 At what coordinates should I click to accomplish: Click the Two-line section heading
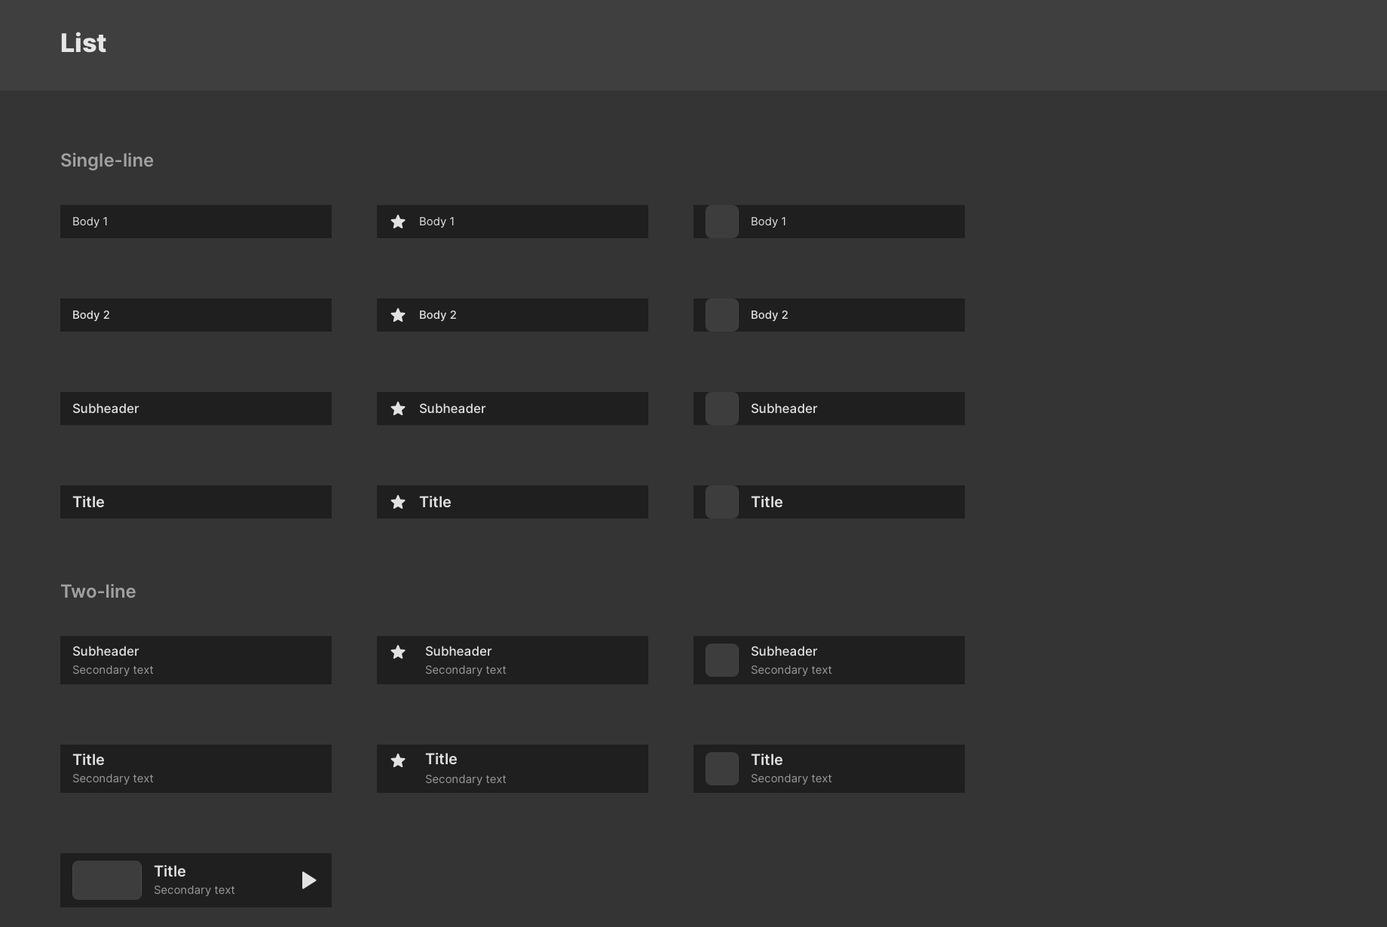pos(98,592)
